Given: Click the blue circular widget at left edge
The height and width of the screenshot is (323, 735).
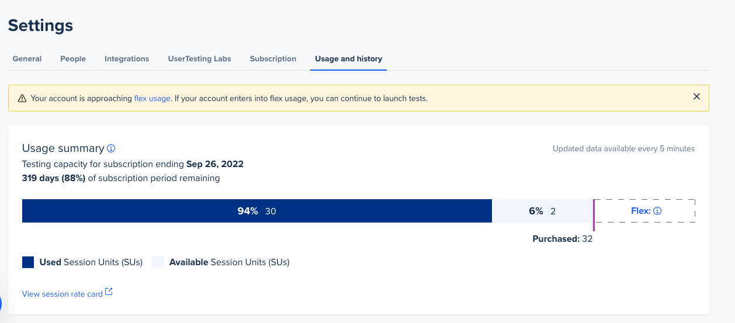Looking at the screenshot, I should [x=1, y=303].
